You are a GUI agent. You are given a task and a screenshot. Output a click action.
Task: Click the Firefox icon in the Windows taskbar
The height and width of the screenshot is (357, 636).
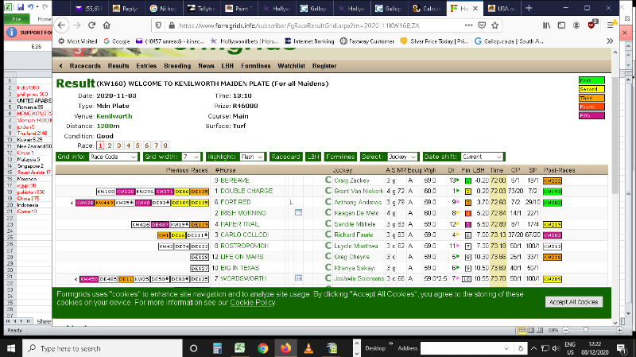click(285, 348)
